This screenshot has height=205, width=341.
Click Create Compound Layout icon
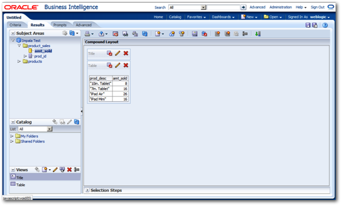click(x=217, y=34)
